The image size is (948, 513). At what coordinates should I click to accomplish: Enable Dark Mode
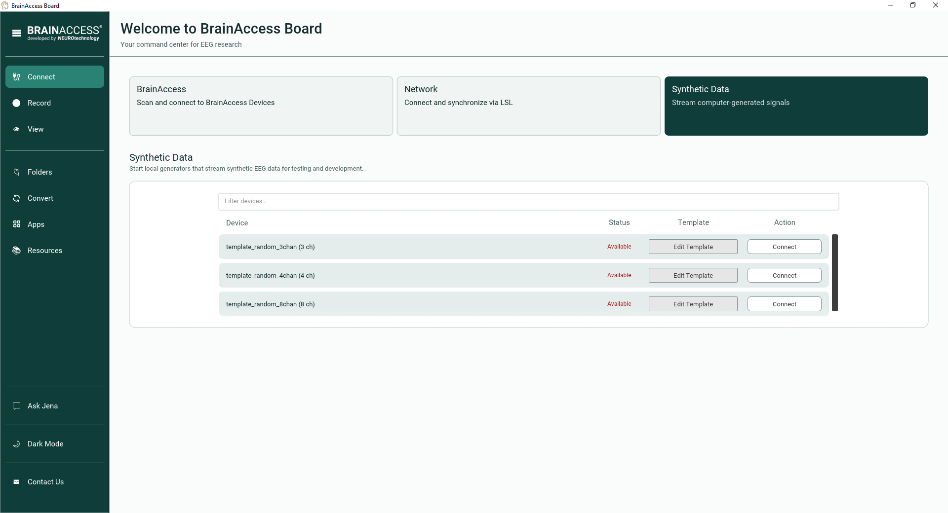(55, 444)
